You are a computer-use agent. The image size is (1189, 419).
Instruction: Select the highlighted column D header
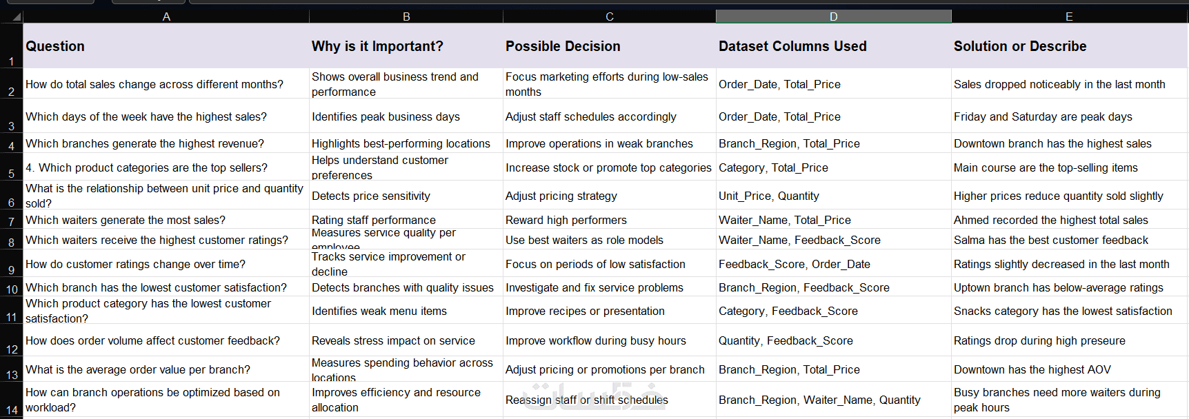click(833, 17)
